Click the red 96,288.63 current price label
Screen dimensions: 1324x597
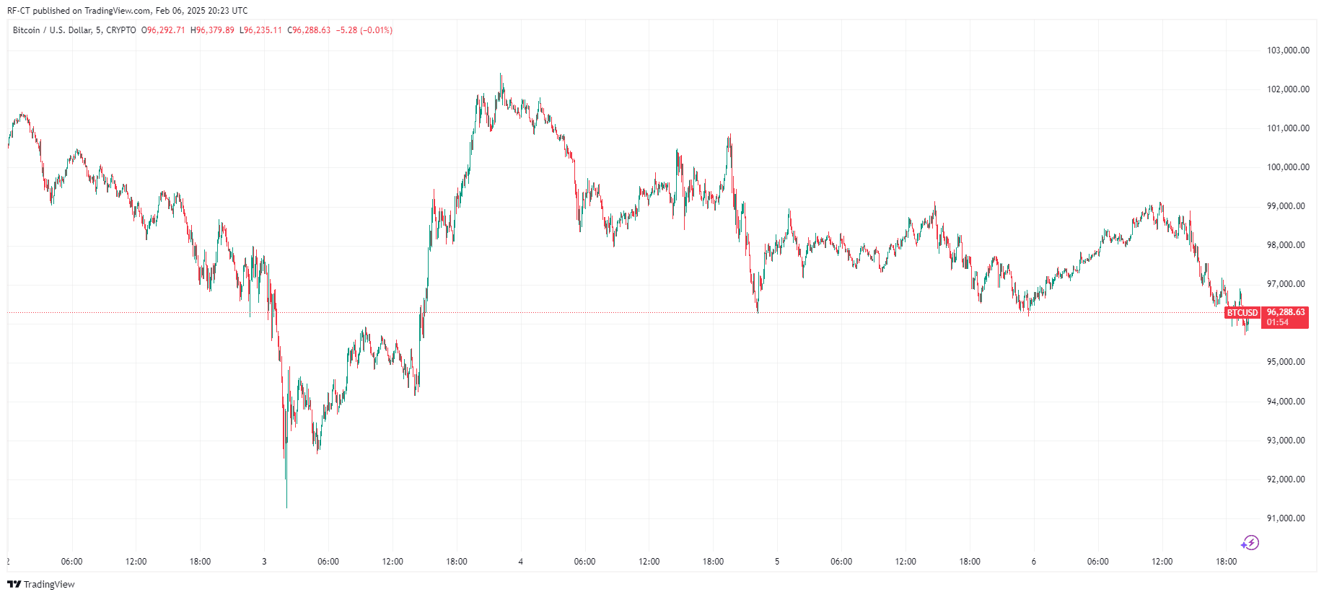(x=1286, y=312)
